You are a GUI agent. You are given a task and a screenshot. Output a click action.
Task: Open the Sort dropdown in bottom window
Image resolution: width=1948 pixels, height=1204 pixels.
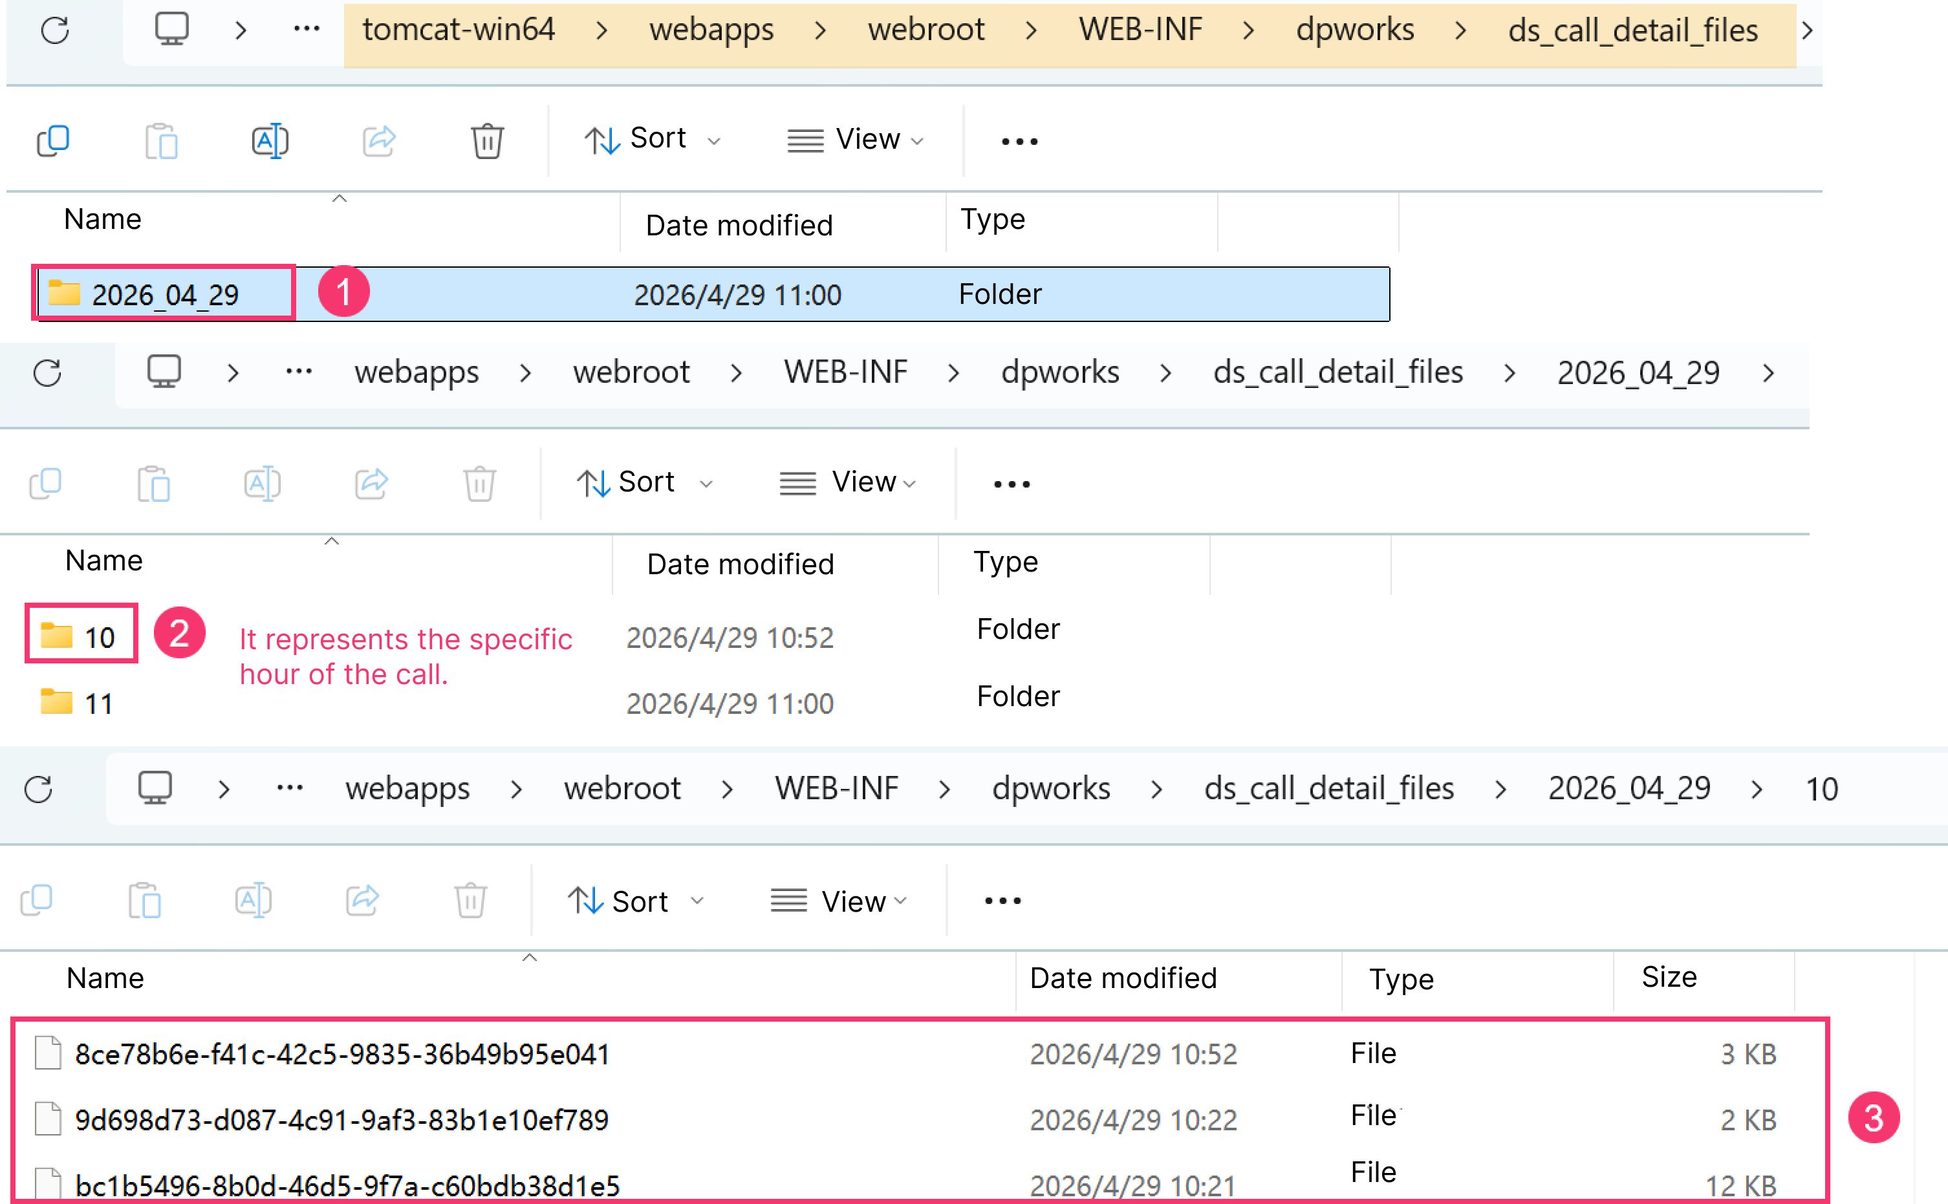pyautogui.click(x=636, y=901)
